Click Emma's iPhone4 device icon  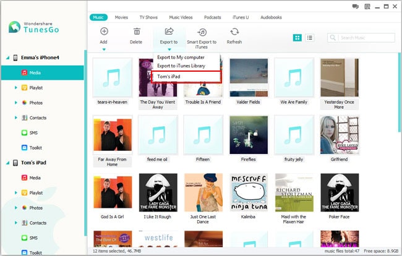coord(15,58)
